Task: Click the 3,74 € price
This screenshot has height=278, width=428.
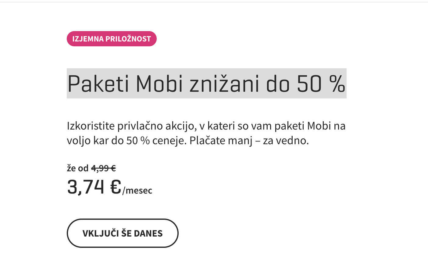Action: 94,187
